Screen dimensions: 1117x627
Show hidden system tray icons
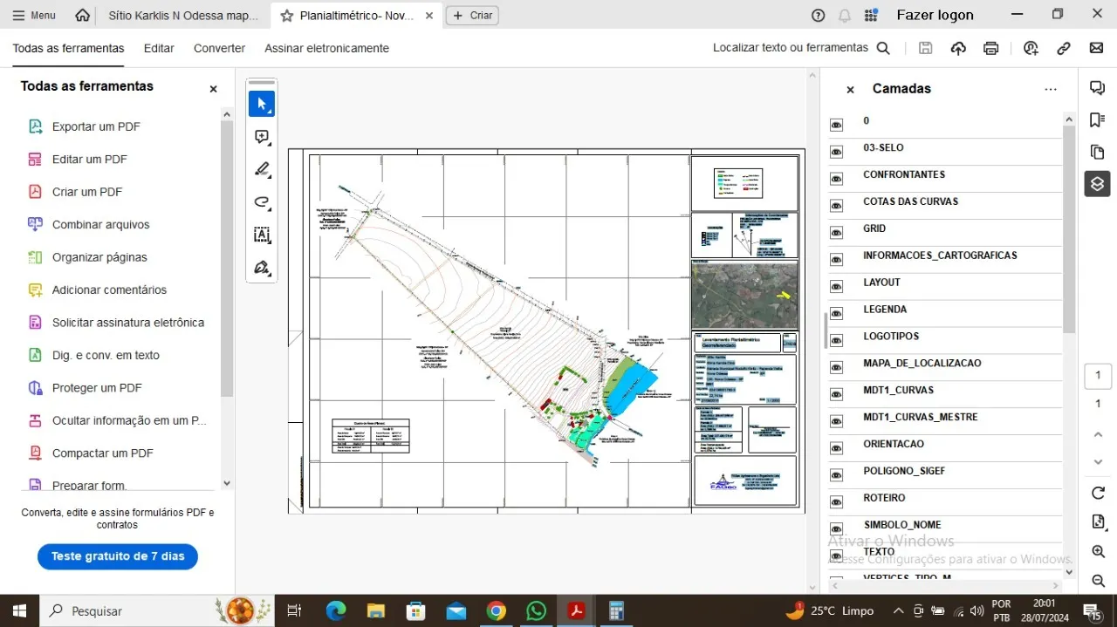[898, 610]
